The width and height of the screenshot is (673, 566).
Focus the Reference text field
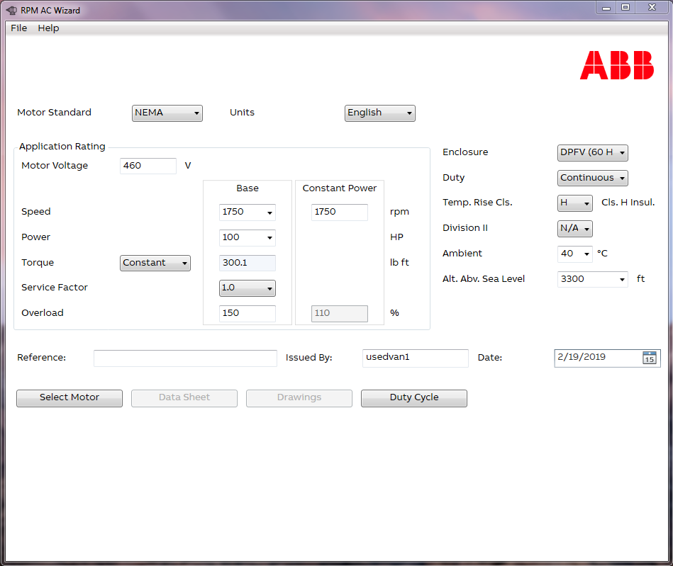[x=185, y=358]
